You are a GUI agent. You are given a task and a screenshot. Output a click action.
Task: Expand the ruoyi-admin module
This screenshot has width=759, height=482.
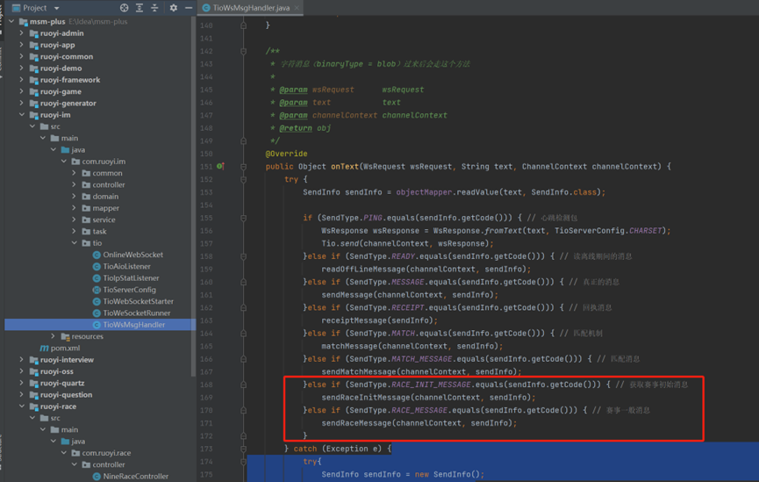click(x=22, y=33)
